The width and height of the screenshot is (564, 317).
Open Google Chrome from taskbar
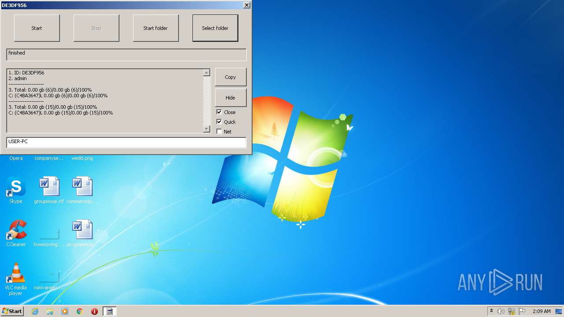coord(80,311)
